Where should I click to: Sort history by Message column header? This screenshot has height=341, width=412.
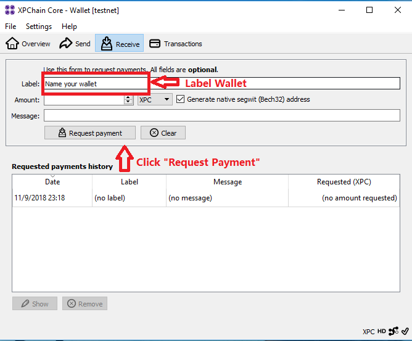click(228, 182)
